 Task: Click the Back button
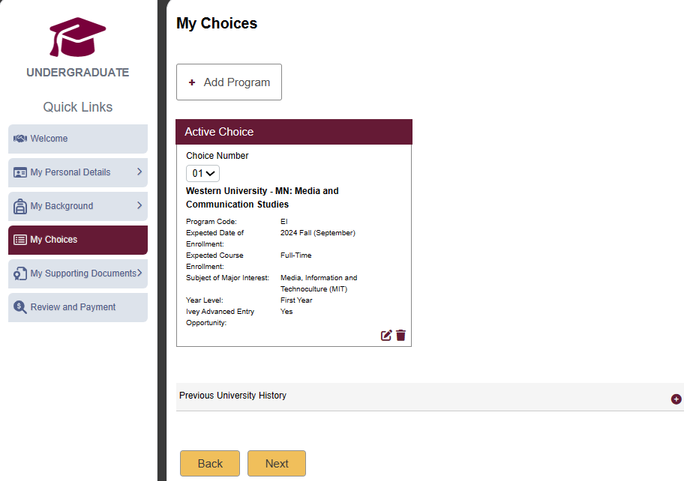pos(210,464)
